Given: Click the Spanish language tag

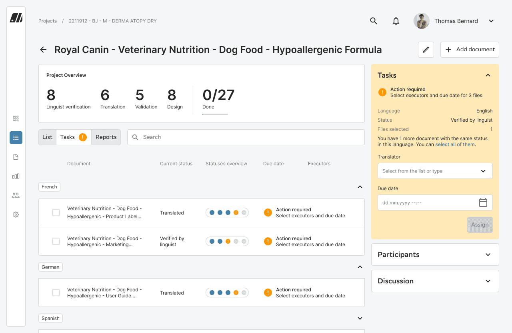Looking at the screenshot, I should pyautogui.click(x=50, y=318).
